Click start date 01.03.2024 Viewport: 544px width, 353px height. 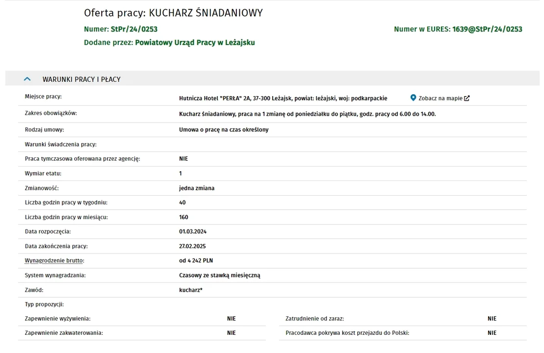click(x=193, y=231)
